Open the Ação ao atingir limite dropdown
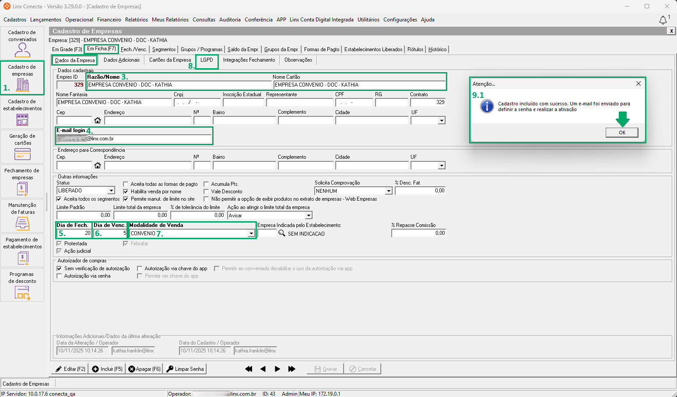 tap(309, 216)
